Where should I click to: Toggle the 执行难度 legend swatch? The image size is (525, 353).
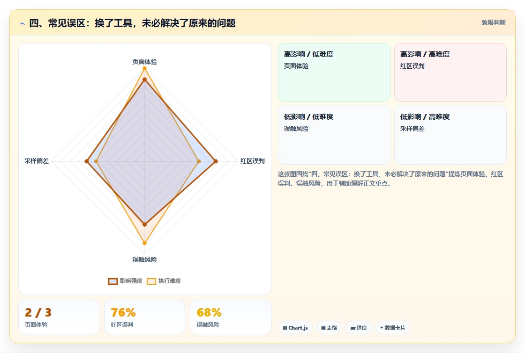(x=151, y=281)
